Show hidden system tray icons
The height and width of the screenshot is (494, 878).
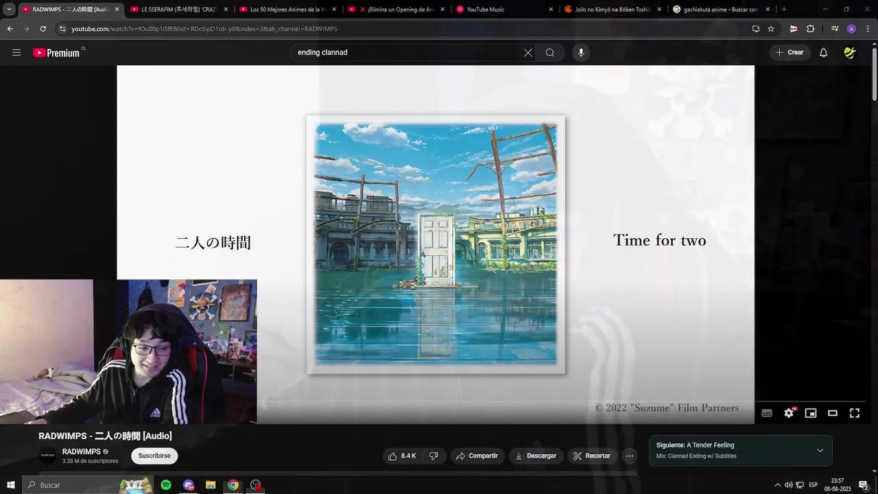click(x=777, y=485)
